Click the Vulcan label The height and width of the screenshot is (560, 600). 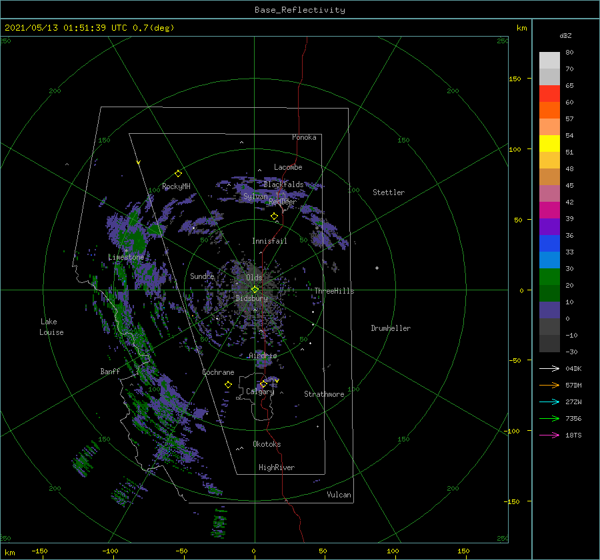click(x=339, y=495)
